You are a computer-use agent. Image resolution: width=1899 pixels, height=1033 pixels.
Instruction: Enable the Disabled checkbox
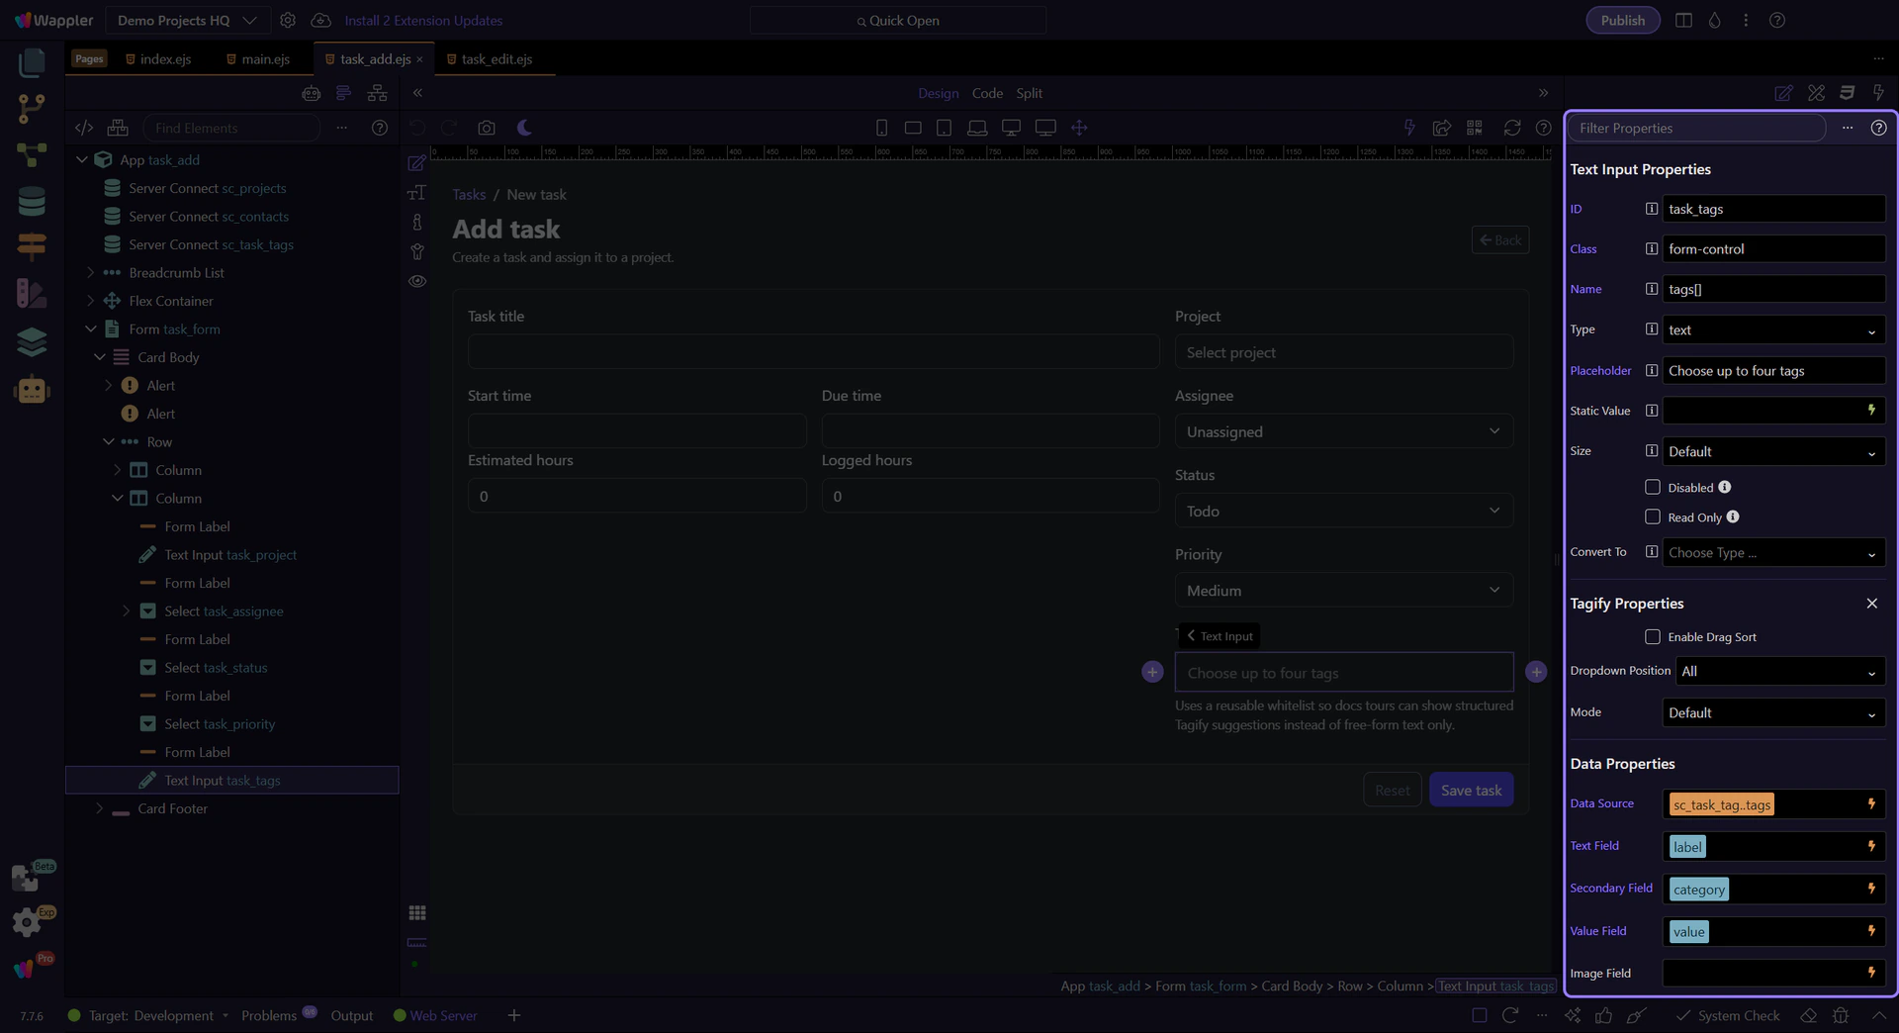click(1652, 487)
